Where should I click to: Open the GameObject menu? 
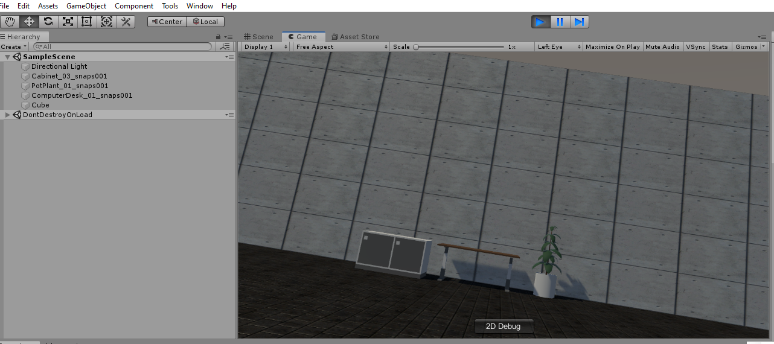coord(86,6)
